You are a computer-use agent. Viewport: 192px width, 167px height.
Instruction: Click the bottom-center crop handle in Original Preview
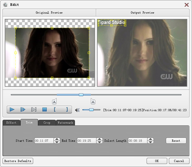52,78
